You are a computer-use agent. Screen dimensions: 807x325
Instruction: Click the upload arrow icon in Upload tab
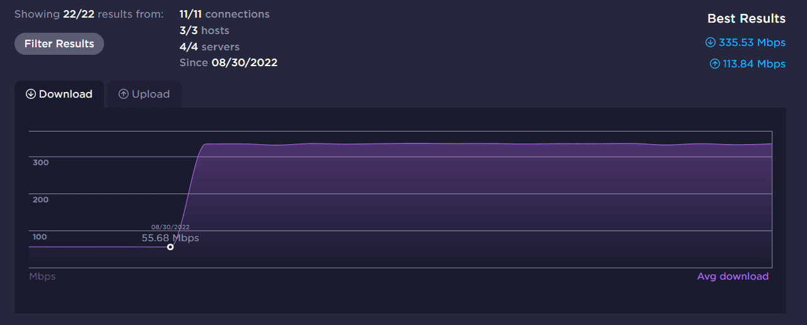point(124,94)
